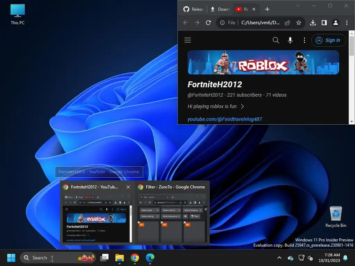Viewport: 355px width, 266px height.
Task: Open the tab search chevron in the title bar
Action: coord(298,6)
